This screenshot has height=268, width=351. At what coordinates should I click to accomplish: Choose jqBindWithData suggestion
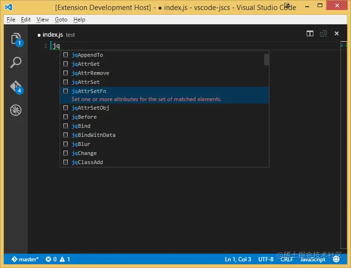[165, 135]
